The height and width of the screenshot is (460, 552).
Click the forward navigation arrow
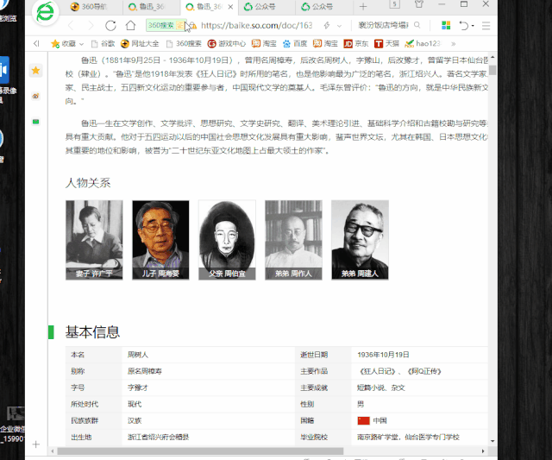(90, 26)
